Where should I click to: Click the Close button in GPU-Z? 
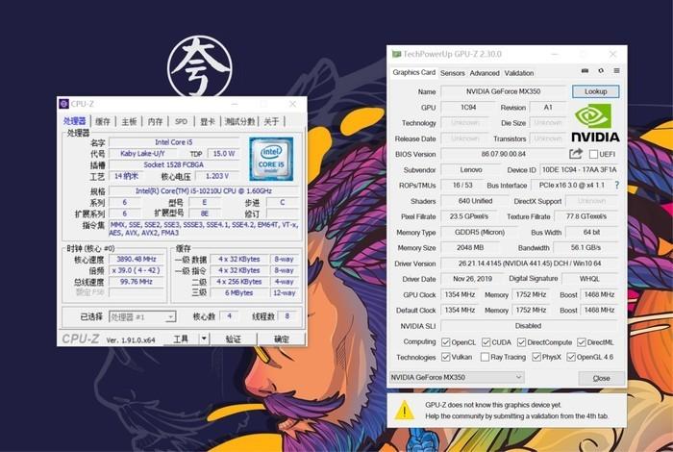[x=601, y=378]
